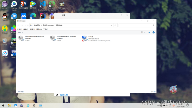
Task: Click the 提供反馈 link in Settings window
Action: (64, 95)
